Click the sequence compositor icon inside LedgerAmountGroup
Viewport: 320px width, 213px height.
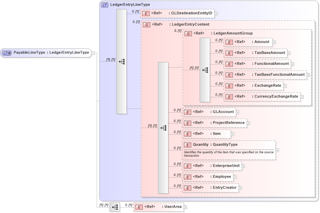click(204, 69)
